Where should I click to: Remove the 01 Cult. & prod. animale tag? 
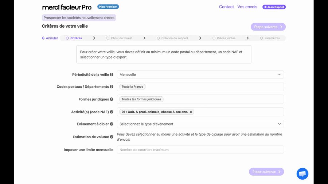click(x=191, y=112)
